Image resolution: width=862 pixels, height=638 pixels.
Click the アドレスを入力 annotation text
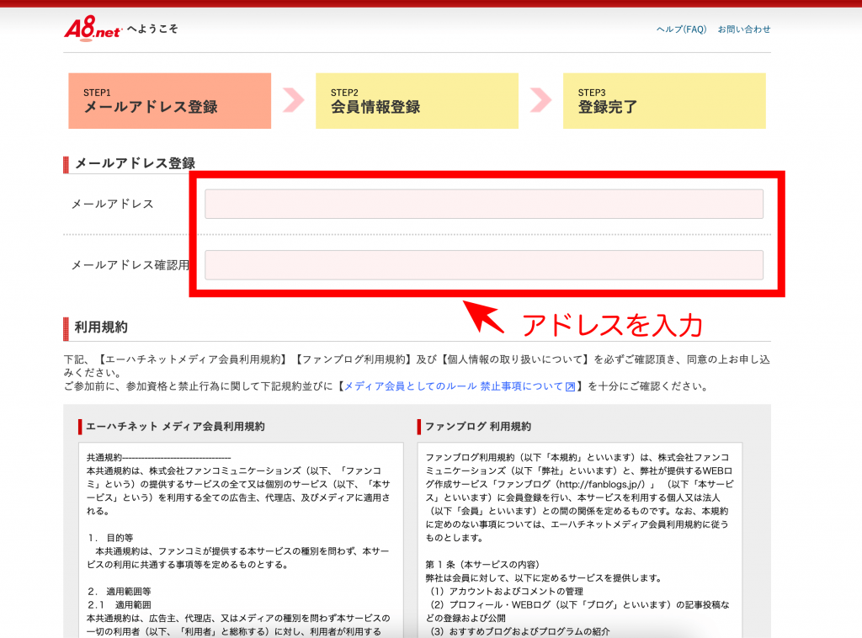click(x=611, y=324)
